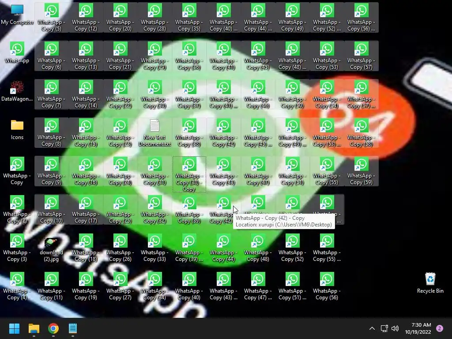The image size is (452, 339).
Task: Select WhatsApp - Copy (24) shortcut
Action: pyautogui.click(x=120, y=171)
